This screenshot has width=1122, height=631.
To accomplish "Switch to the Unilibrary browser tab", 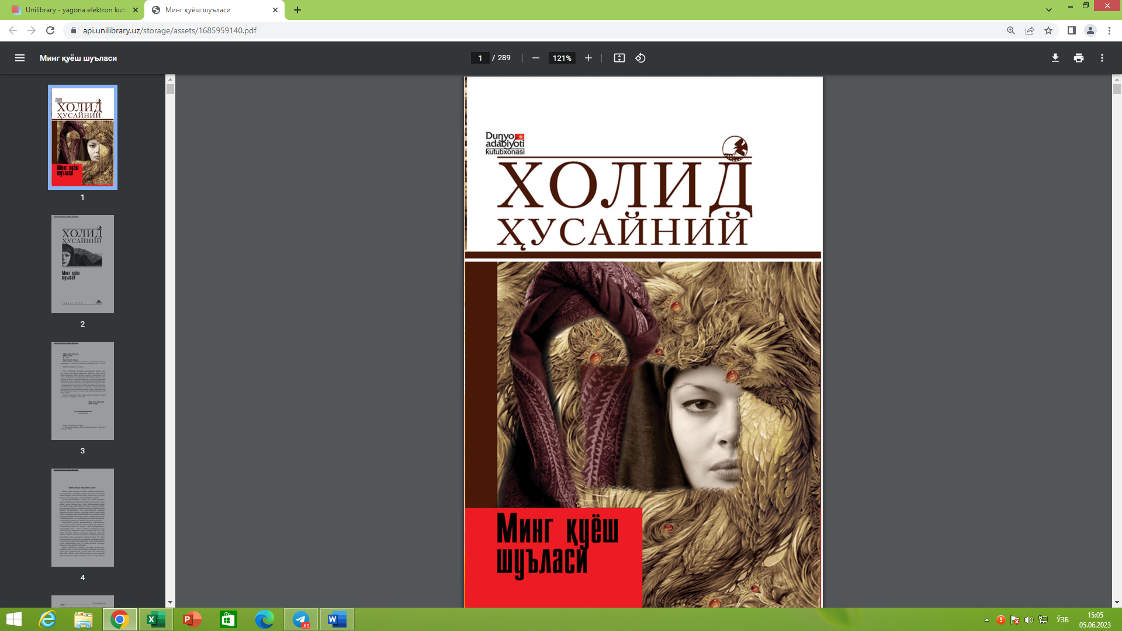I will 70,10.
